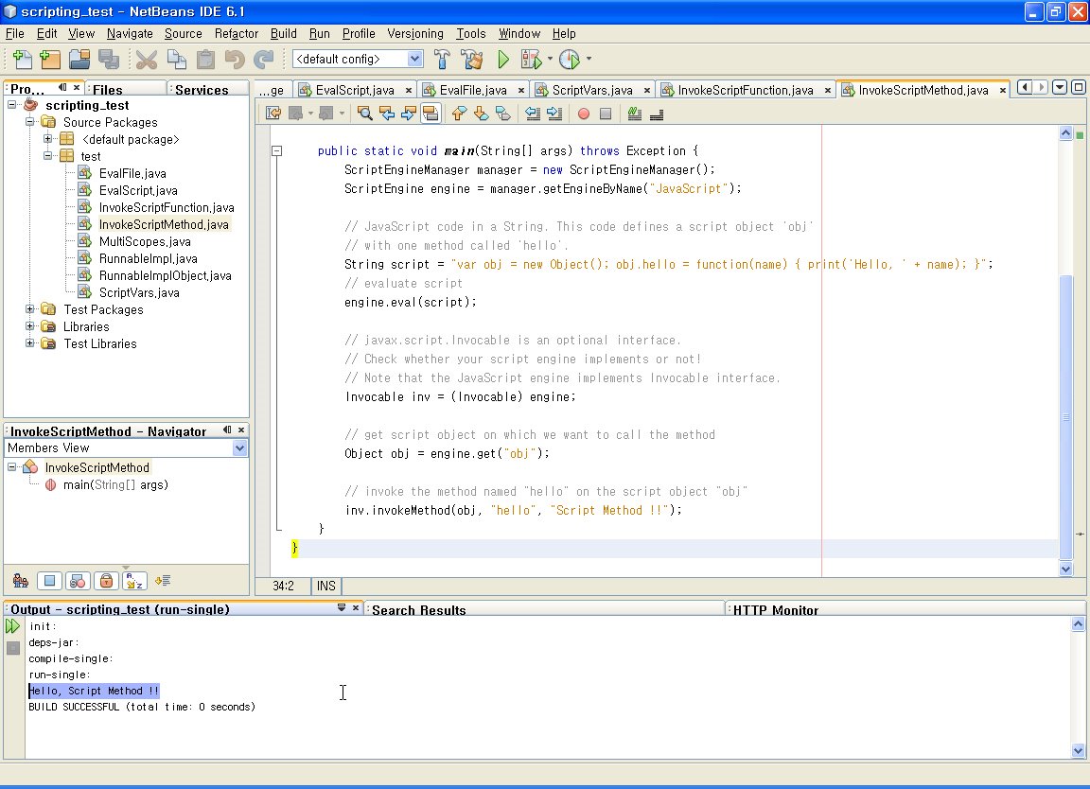The image size is (1090, 789).
Task: Open project using the folder icon
Action: click(x=79, y=60)
